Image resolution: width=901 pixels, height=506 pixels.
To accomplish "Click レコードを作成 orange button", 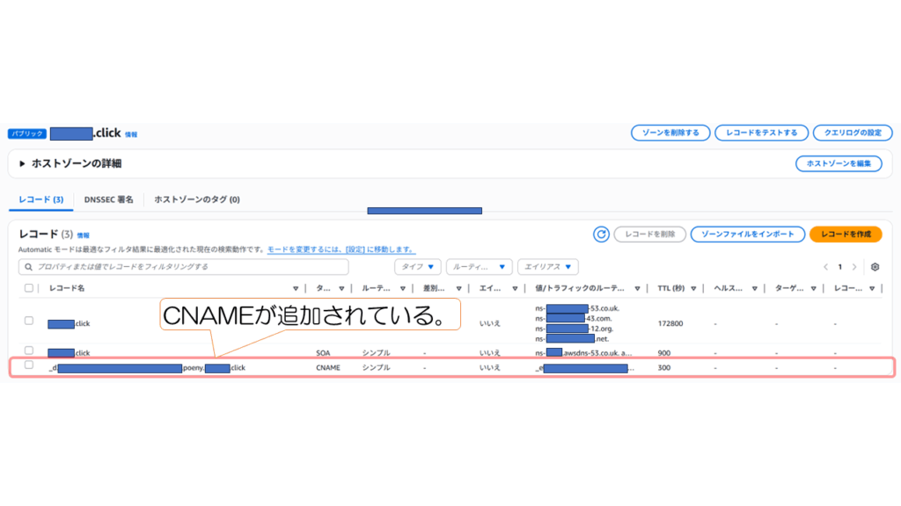I will [x=845, y=235].
